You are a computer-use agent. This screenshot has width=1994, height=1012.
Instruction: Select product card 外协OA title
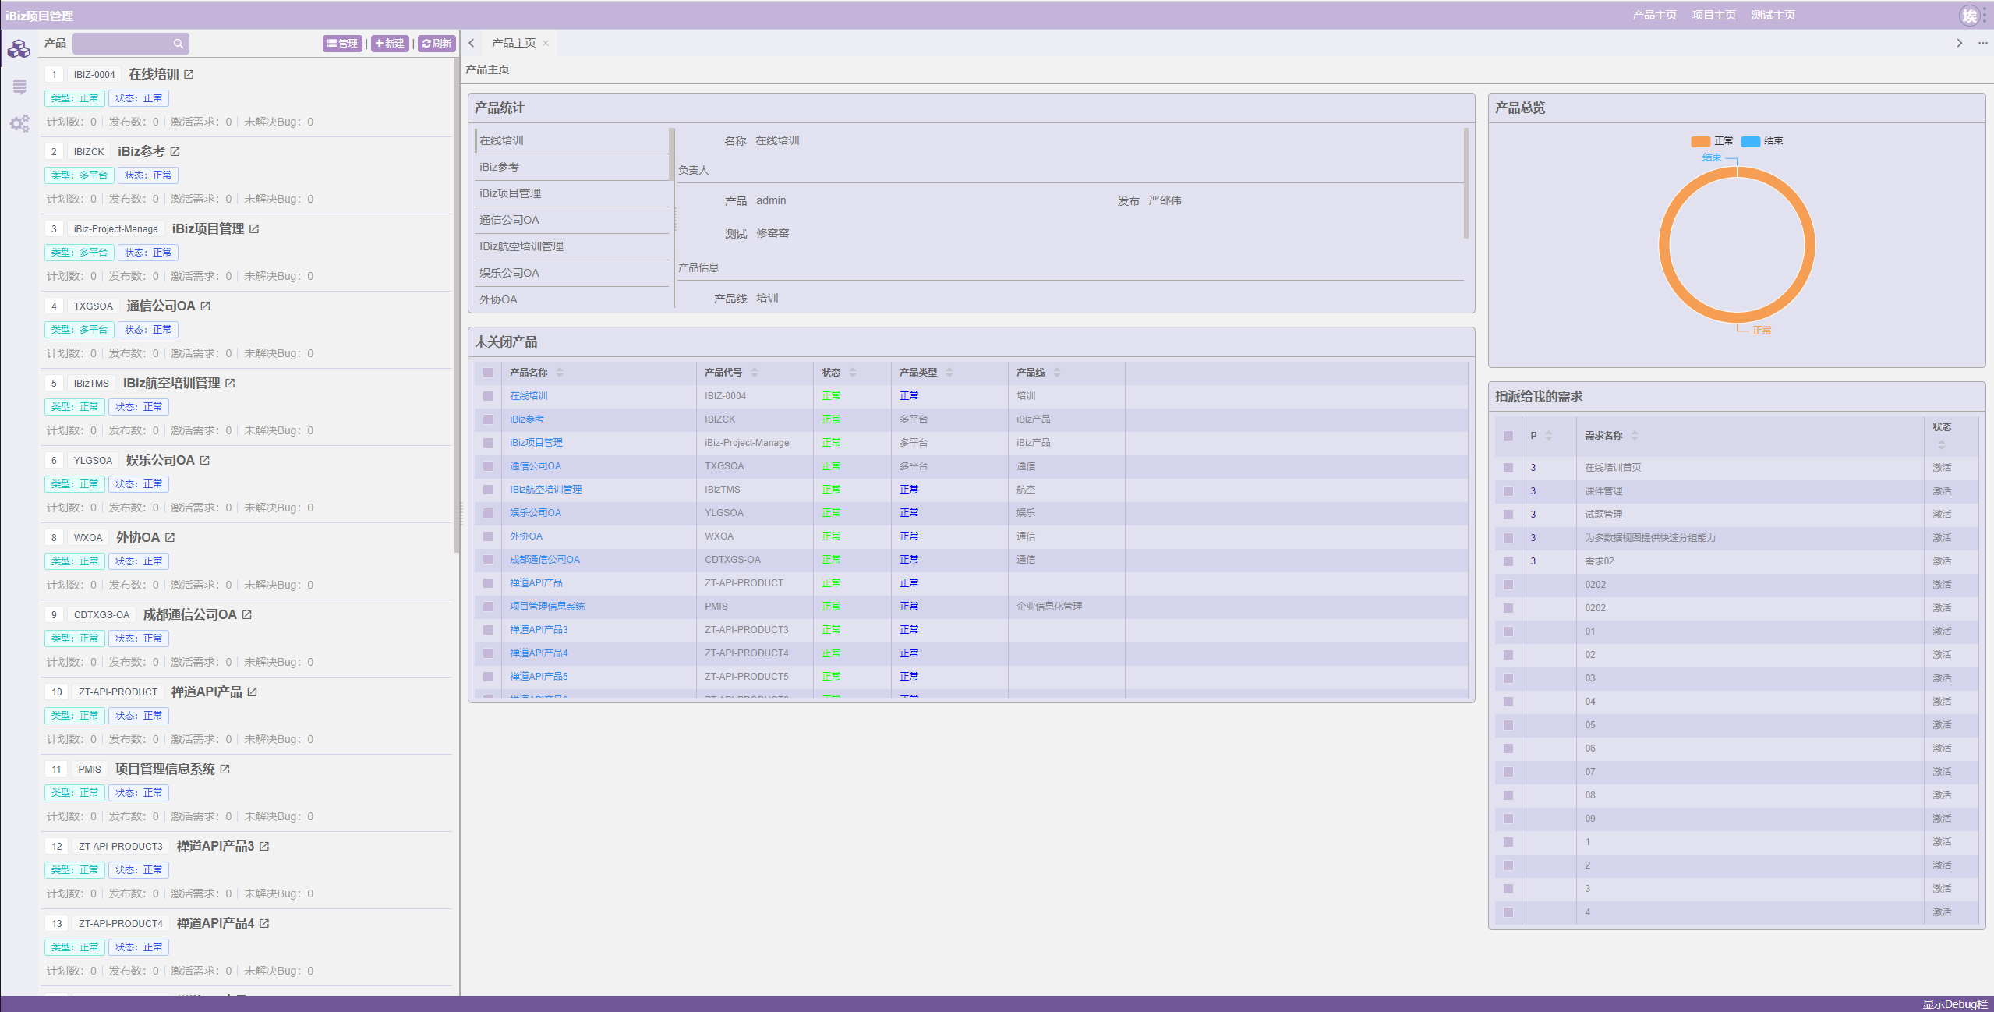click(138, 538)
